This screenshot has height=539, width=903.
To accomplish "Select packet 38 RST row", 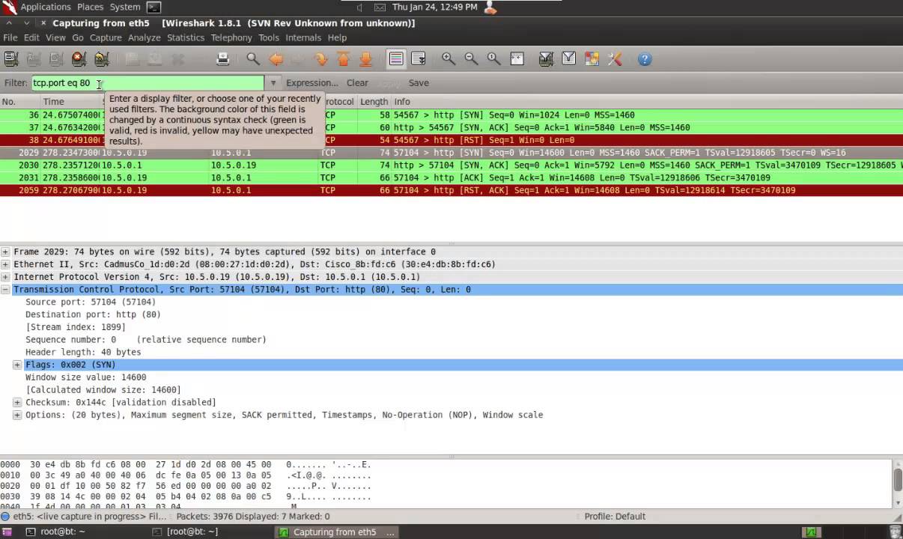I will [x=451, y=140].
